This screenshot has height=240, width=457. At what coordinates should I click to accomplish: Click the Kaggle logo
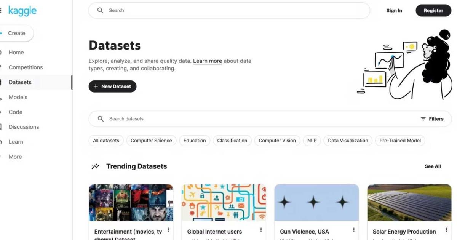pyautogui.click(x=22, y=11)
